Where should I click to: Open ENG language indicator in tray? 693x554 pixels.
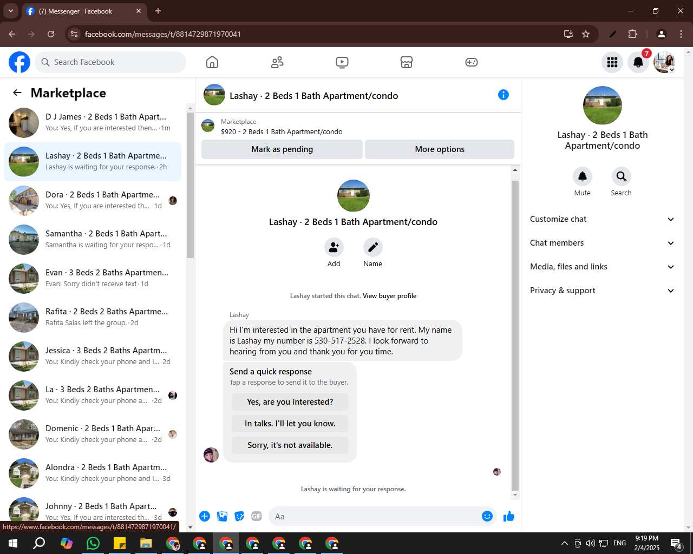coord(620,543)
